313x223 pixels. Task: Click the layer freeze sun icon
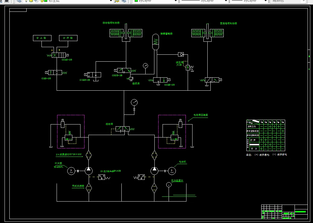(31, 1)
